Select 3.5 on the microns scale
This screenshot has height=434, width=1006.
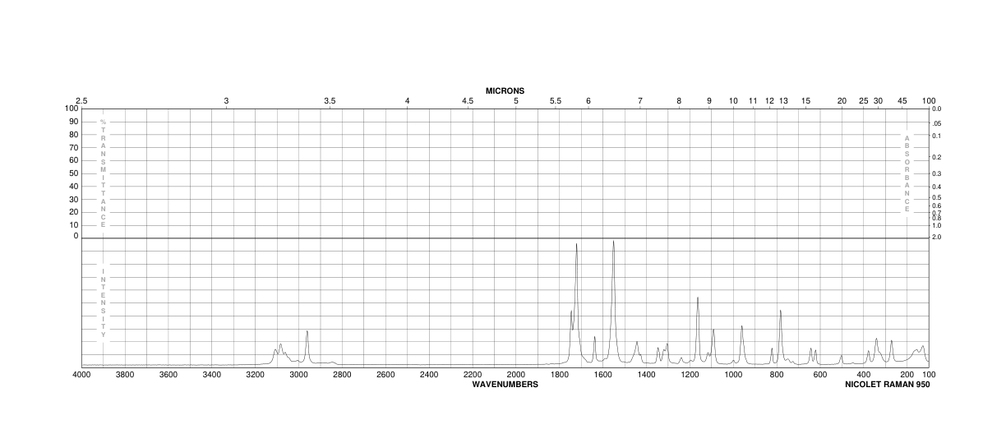pyautogui.click(x=330, y=101)
